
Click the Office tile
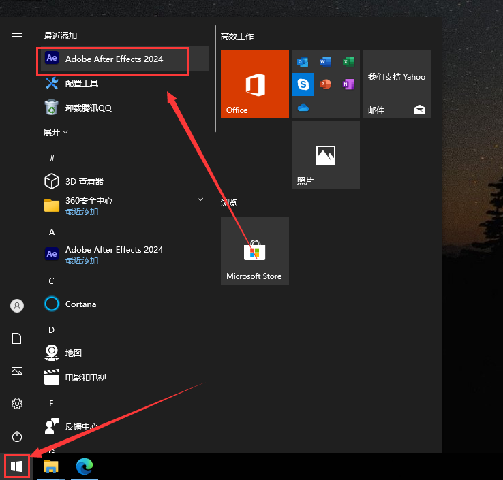(255, 84)
